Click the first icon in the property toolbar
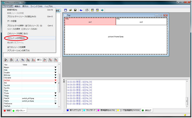 click(x=6, y=60)
